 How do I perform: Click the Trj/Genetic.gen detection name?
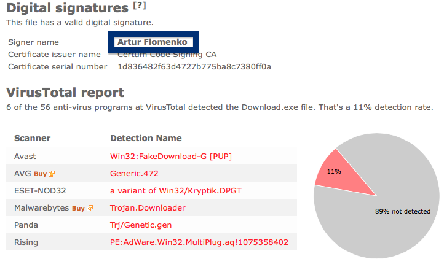[141, 225]
